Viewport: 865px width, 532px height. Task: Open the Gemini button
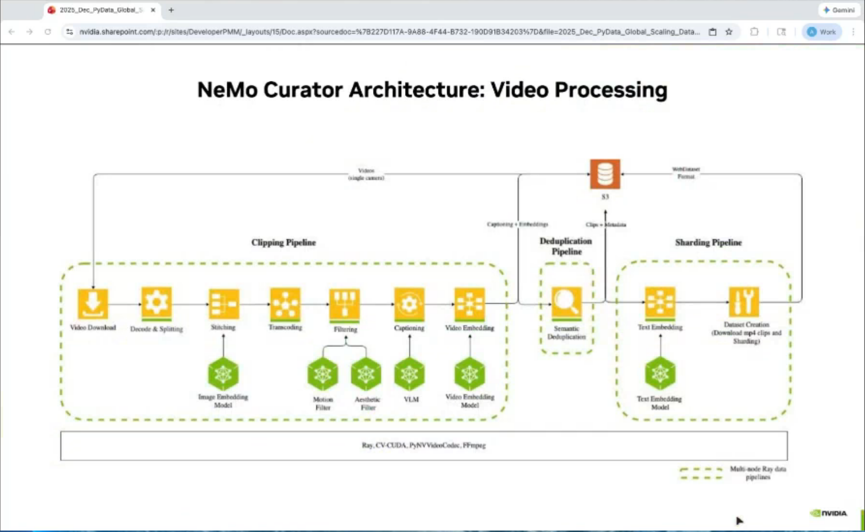839,10
